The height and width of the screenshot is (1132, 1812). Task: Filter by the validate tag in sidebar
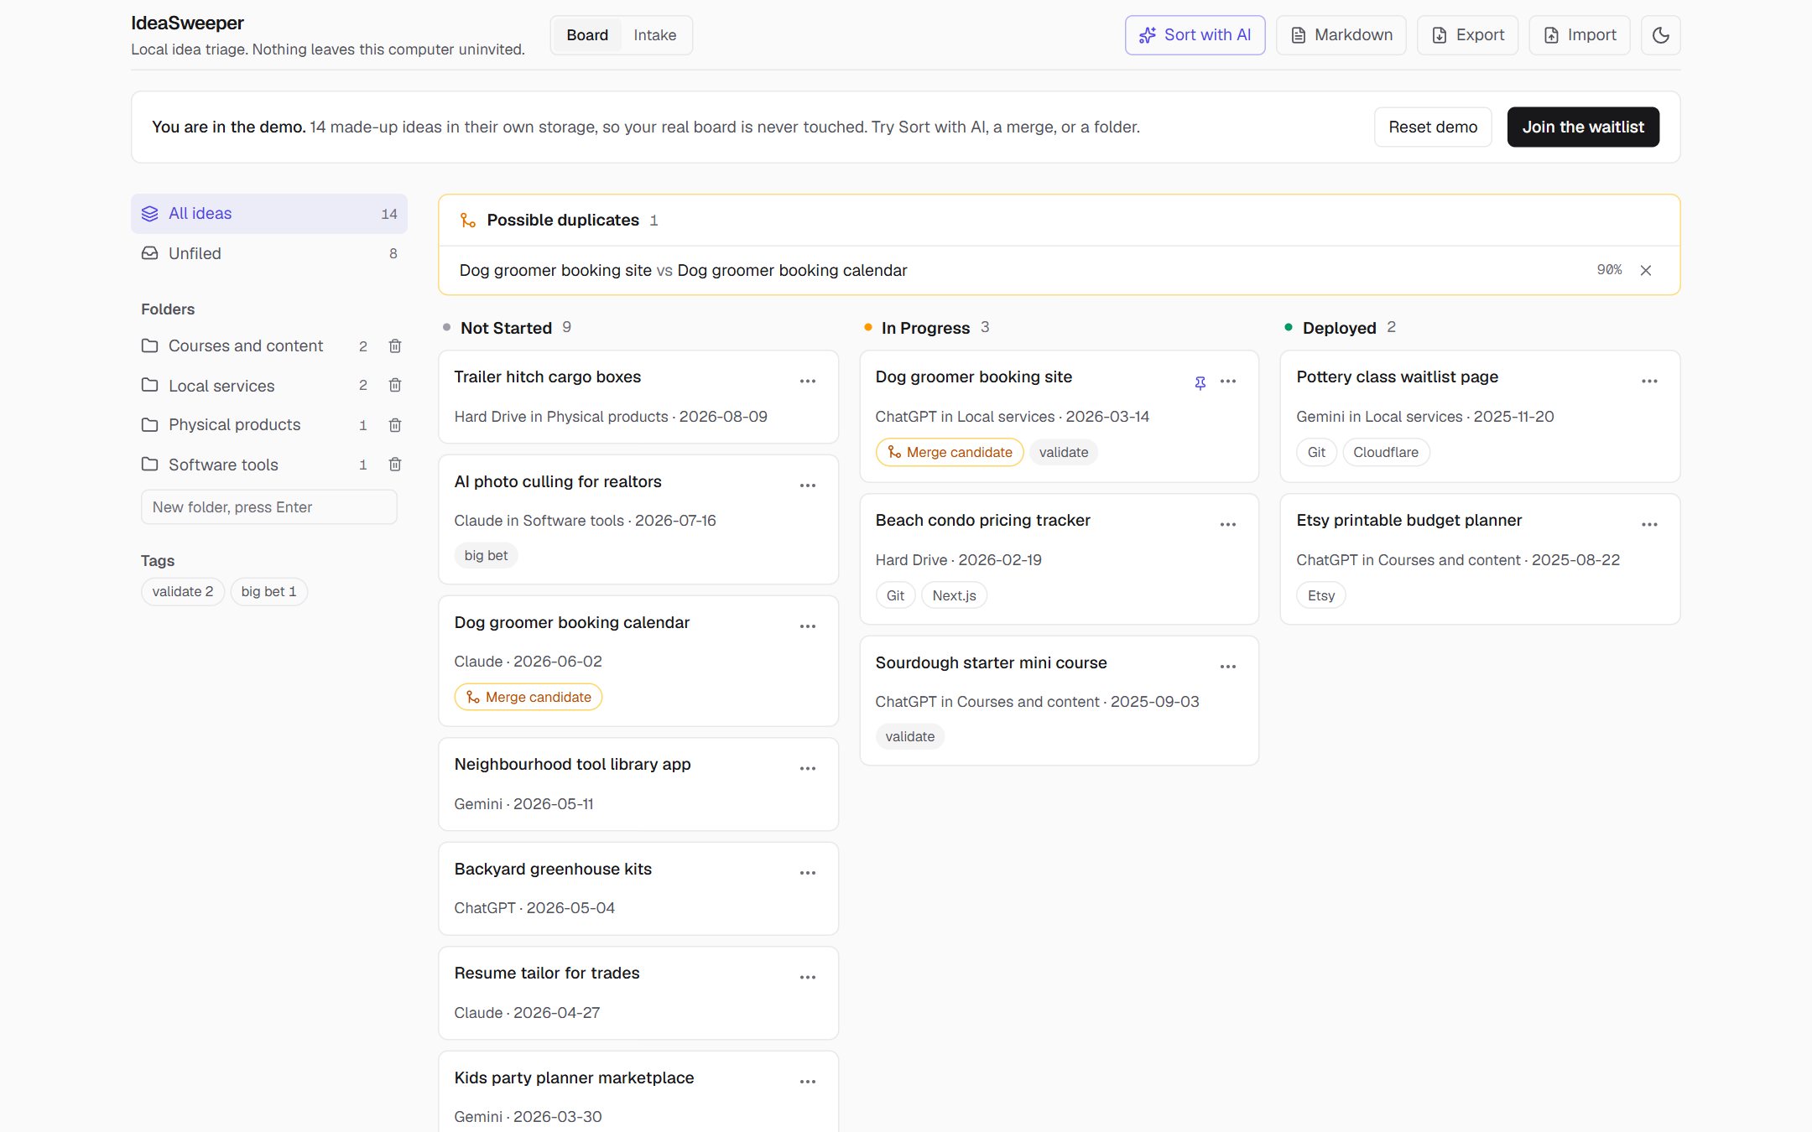[x=183, y=592]
